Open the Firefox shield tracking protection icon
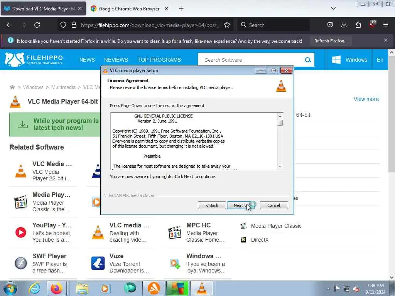The width and height of the screenshot is (395, 296). (x=63, y=25)
